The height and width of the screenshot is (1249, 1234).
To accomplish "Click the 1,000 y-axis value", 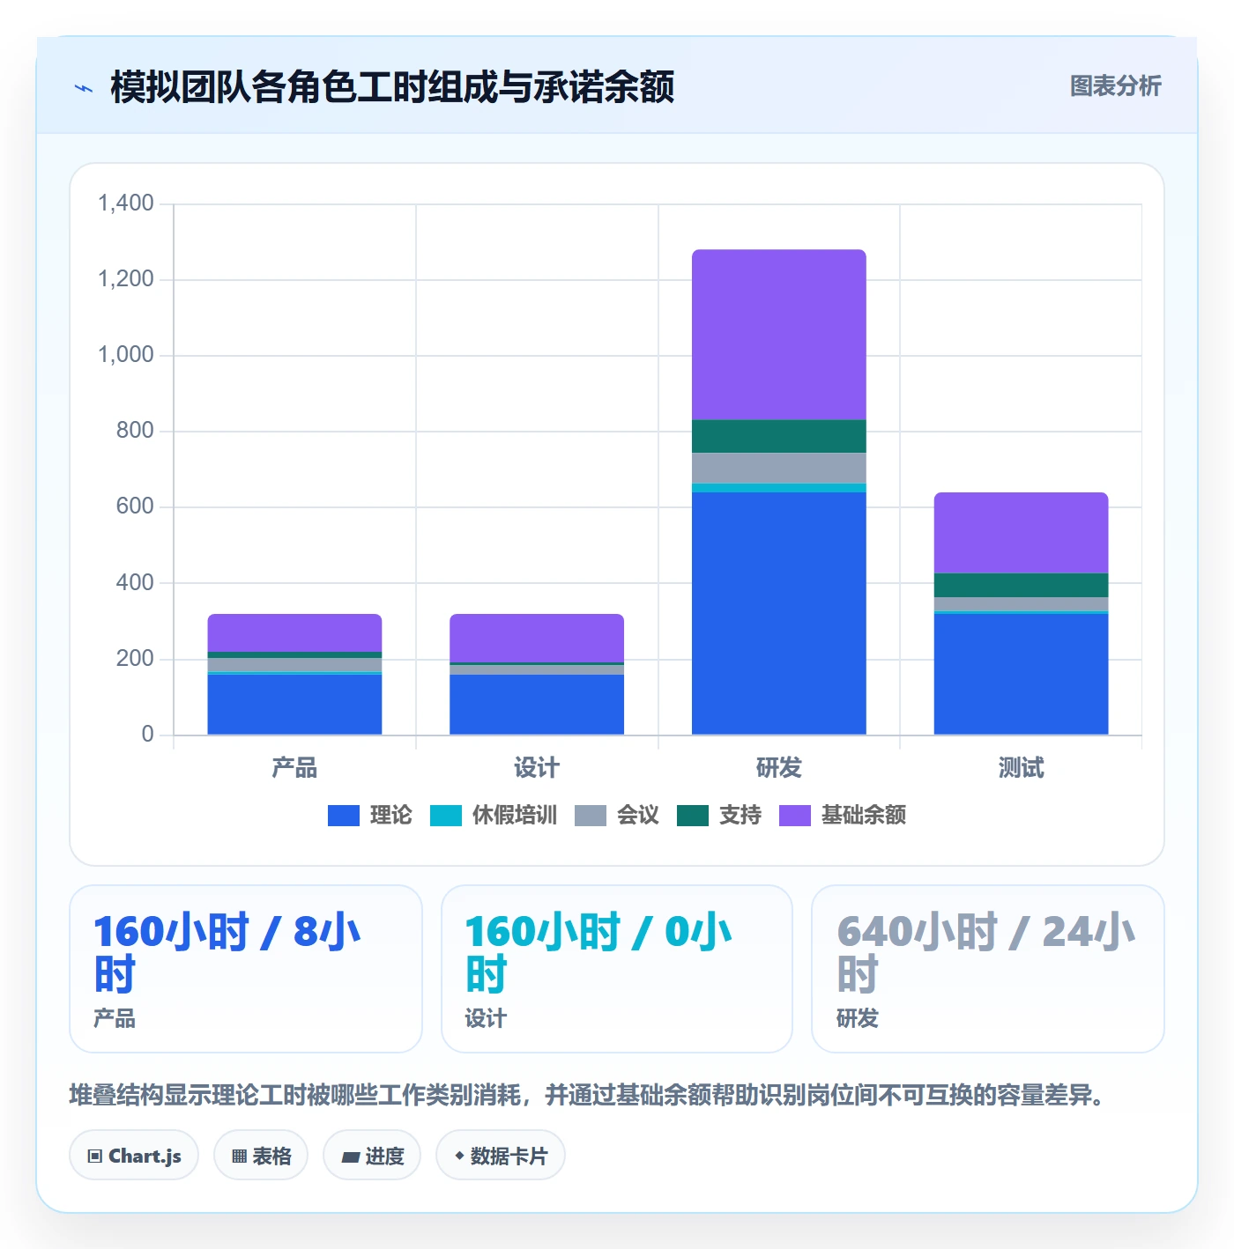I will pyautogui.click(x=126, y=355).
